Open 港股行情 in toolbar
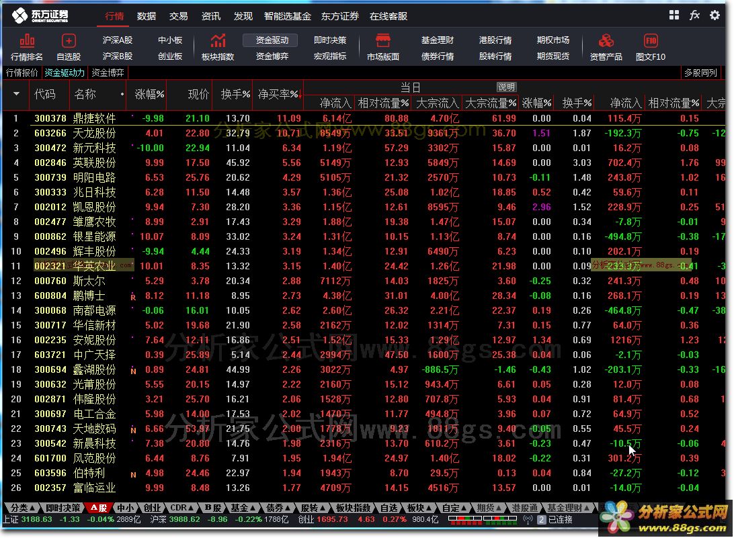Screen dimensions: 734x538 (495, 40)
